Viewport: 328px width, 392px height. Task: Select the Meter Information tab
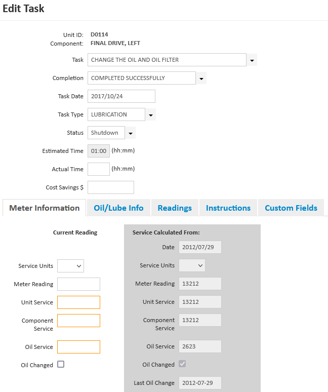(x=45, y=208)
